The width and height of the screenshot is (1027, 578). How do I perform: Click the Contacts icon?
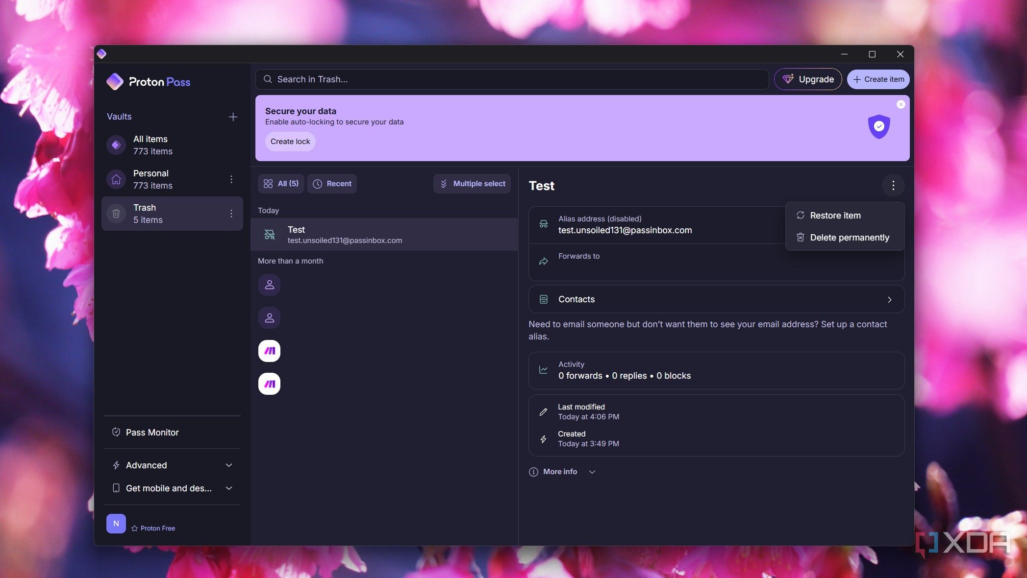click(544, 299)
